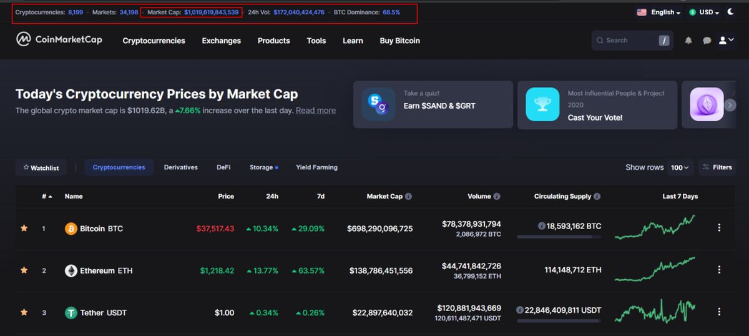Select the Cryptocurrencies tab
This screenshot has width=749, height=336.
[x=119, y=167]
